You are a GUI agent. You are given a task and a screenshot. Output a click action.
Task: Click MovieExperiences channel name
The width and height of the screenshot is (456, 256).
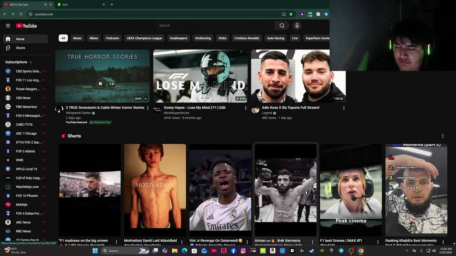pyautogui.click(x=176, y=113)
